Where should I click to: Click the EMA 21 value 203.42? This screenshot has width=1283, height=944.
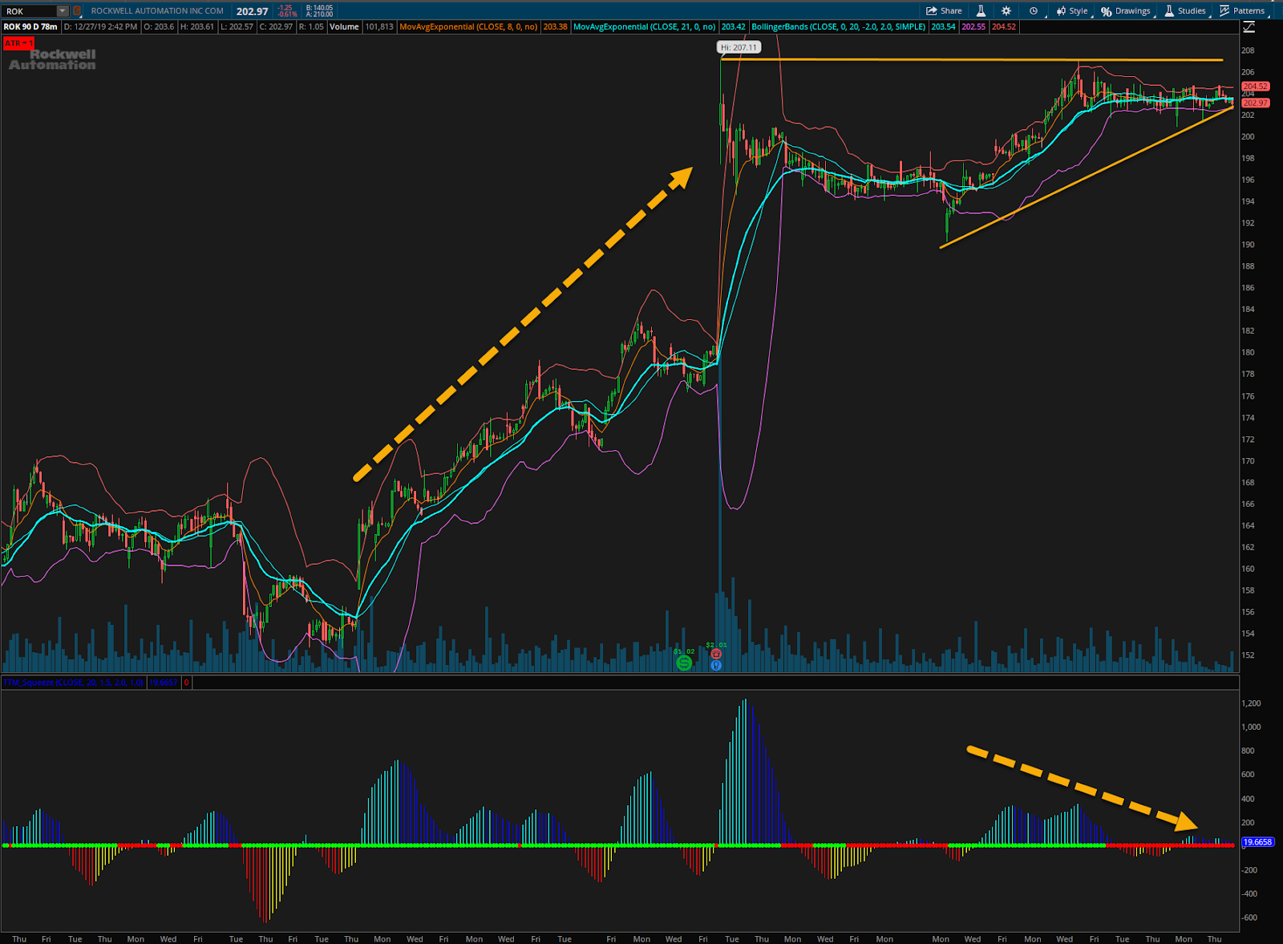click(733, 26)
